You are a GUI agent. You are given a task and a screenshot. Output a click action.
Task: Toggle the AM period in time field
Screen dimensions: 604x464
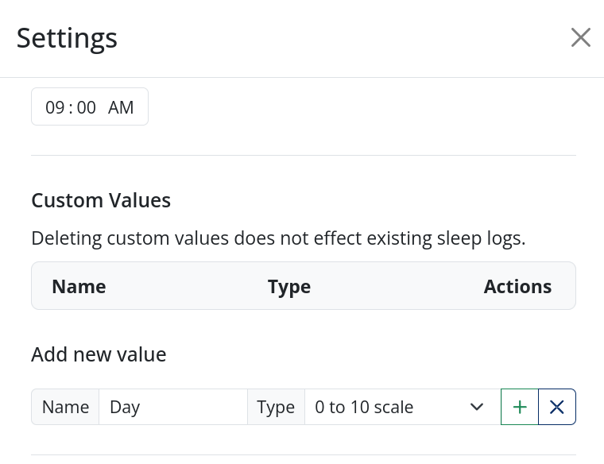tap(121, 107)
